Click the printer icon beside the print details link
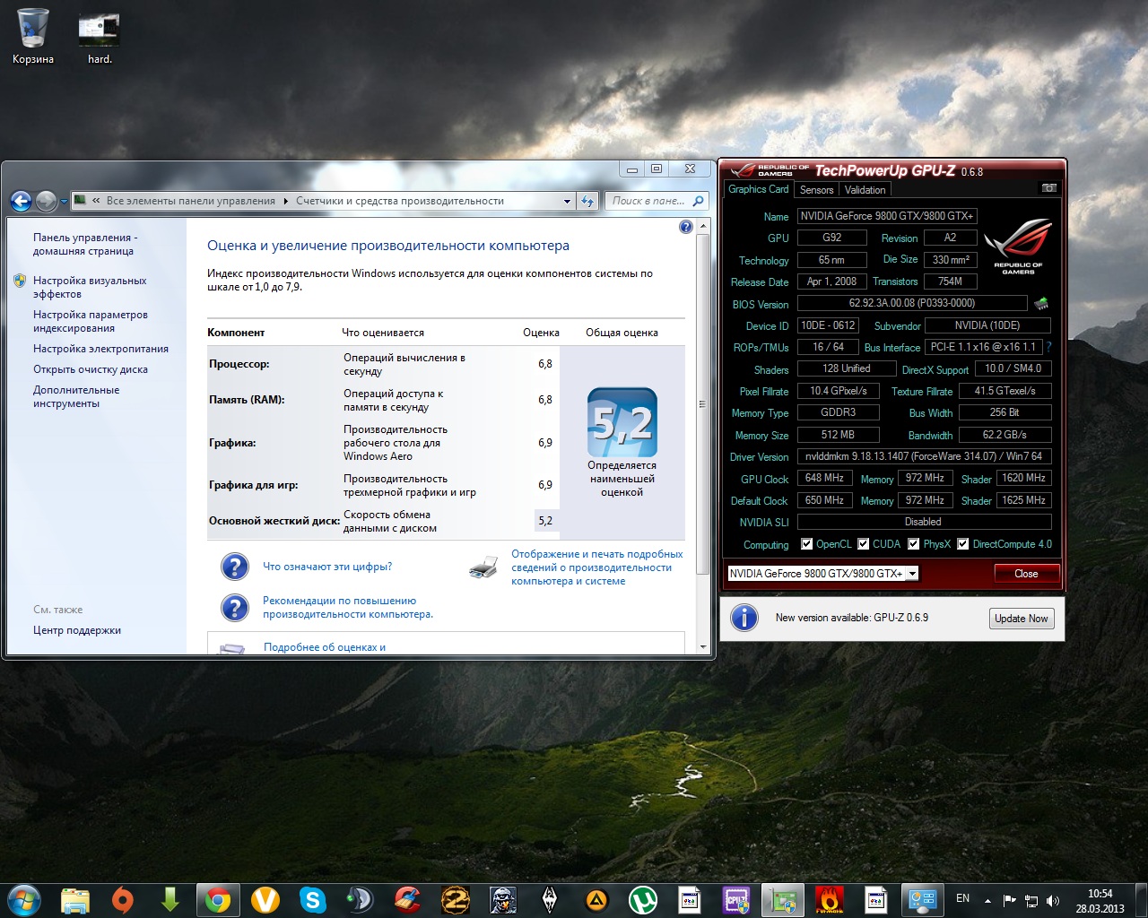 coord(483,567)
